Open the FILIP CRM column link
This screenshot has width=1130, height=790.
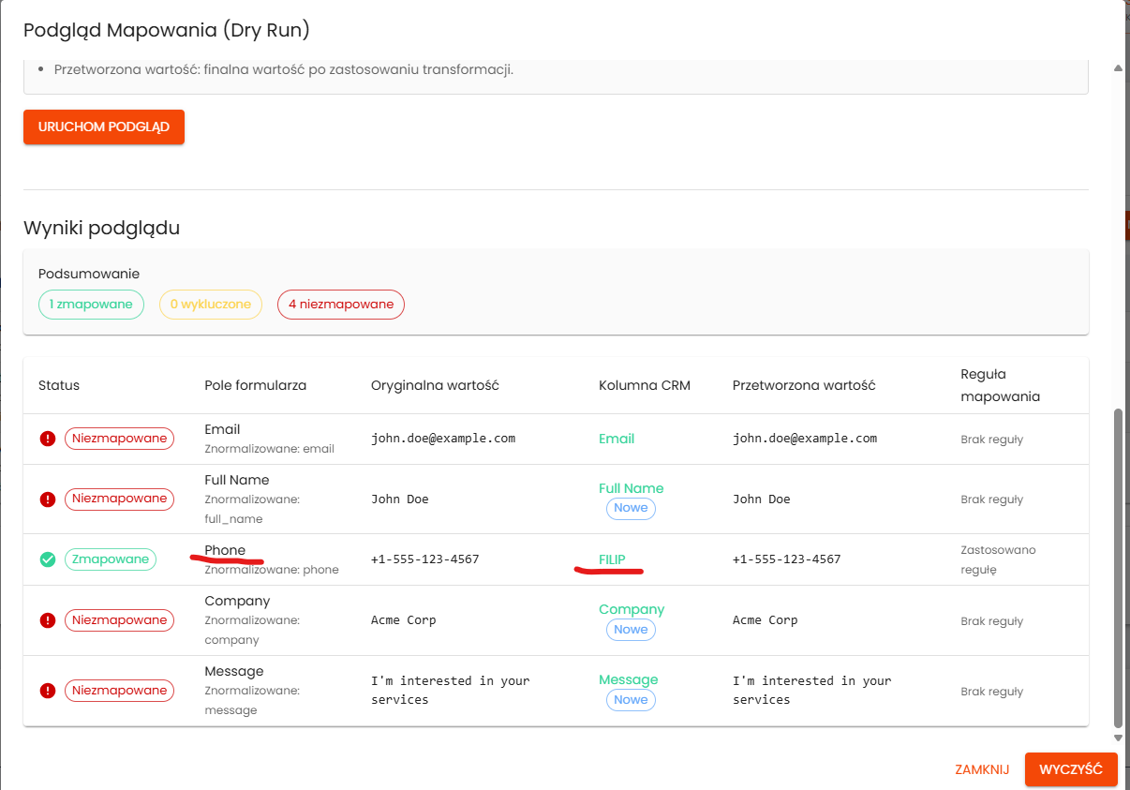click(612, 559)
